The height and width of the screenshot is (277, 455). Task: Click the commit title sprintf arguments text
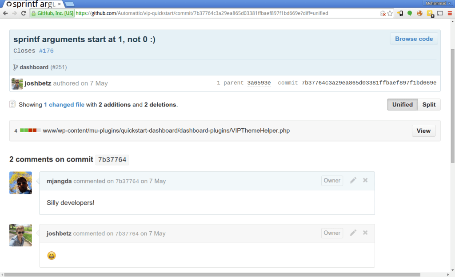[84, 40]
